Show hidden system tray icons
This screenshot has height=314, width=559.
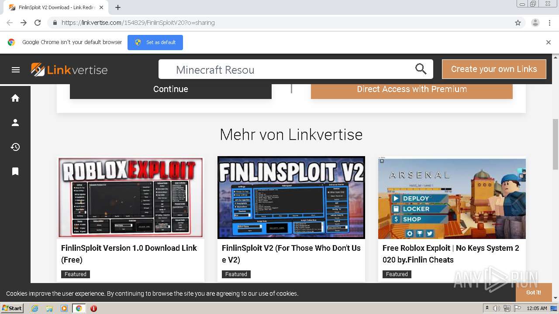(x=487, y=308)
